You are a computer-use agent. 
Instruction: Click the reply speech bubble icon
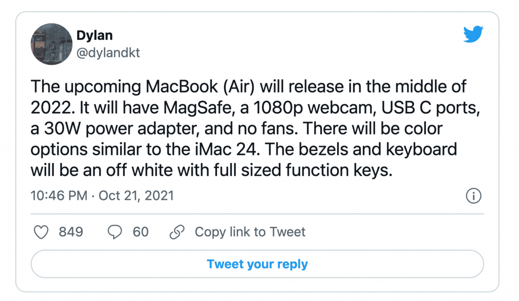click(115, 232)
